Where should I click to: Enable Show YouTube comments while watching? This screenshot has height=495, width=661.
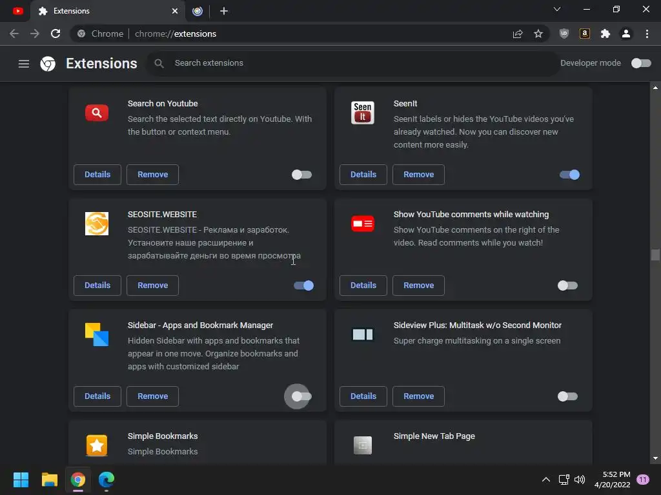(x=567, y=286)
